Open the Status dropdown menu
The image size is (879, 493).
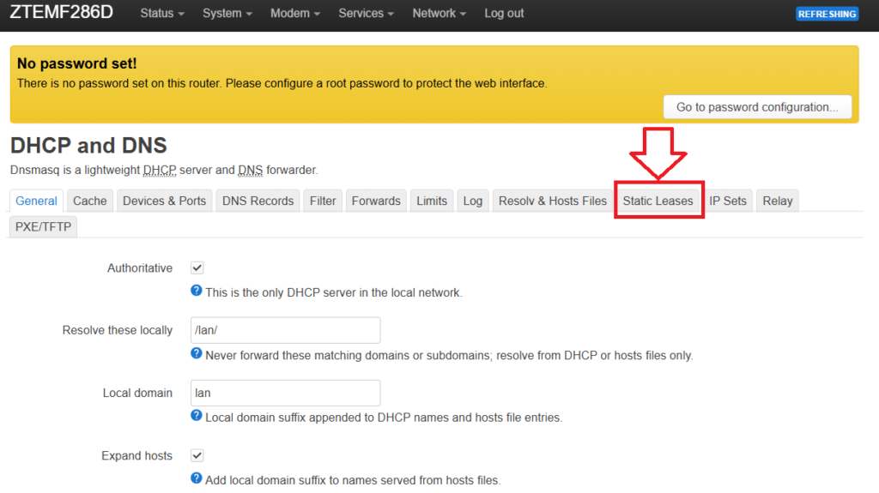pyautogui.click(x=162, y=14)
